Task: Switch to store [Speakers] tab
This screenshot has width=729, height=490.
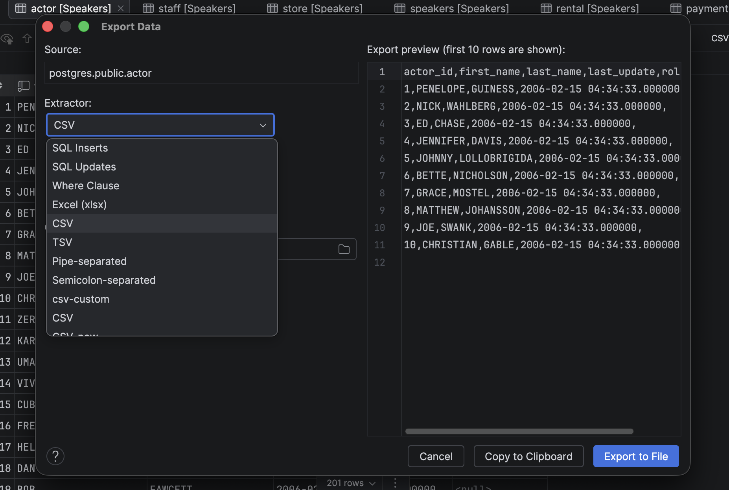Action: [x=315, y=8]
